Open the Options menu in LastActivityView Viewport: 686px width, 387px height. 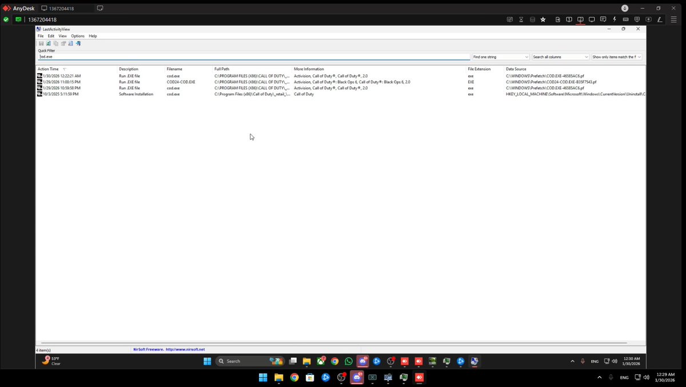tap(78, 36)
